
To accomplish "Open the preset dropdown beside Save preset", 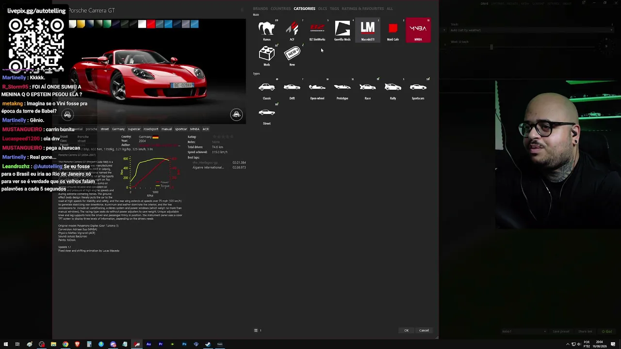I will click(524, 332).
